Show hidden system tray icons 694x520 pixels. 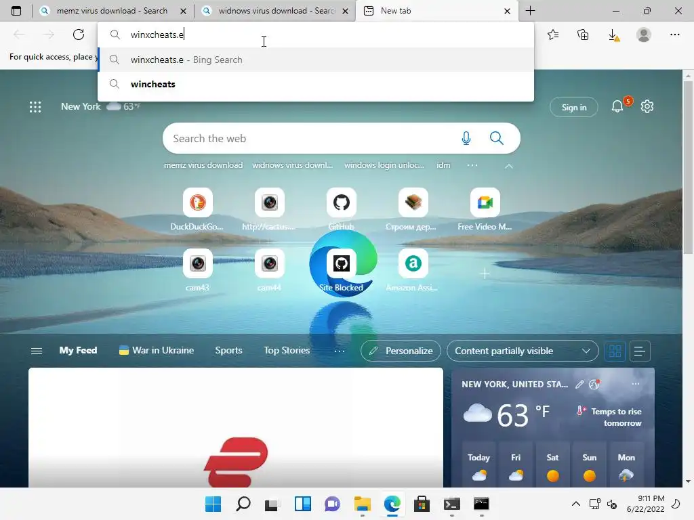tap(576, 504)
